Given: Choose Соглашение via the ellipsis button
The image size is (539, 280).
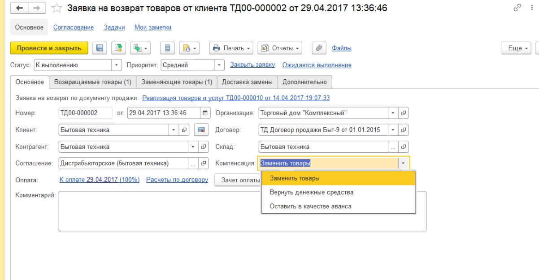Looking at the screenshot, I should tap(193, 164).
